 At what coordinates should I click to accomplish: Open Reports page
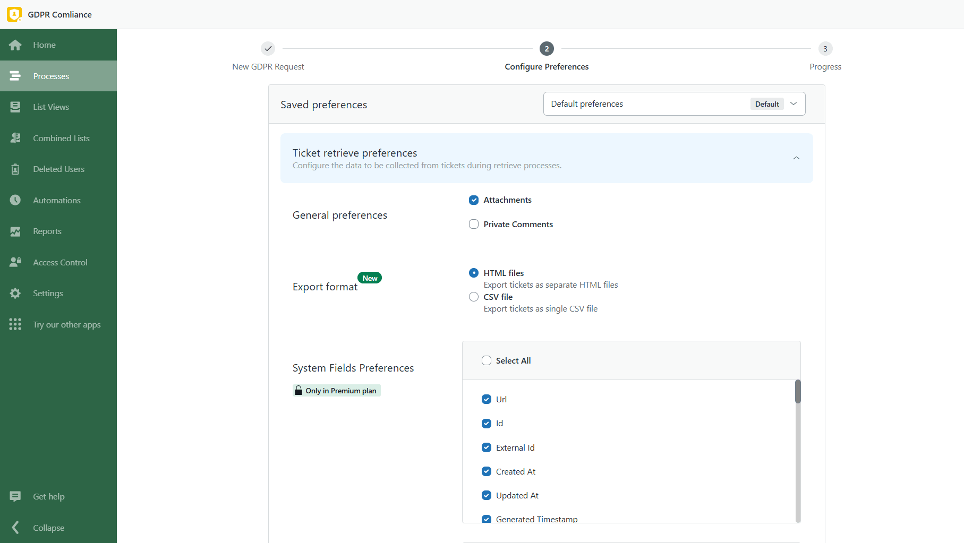pyautogui.click(x=58, y=231)
